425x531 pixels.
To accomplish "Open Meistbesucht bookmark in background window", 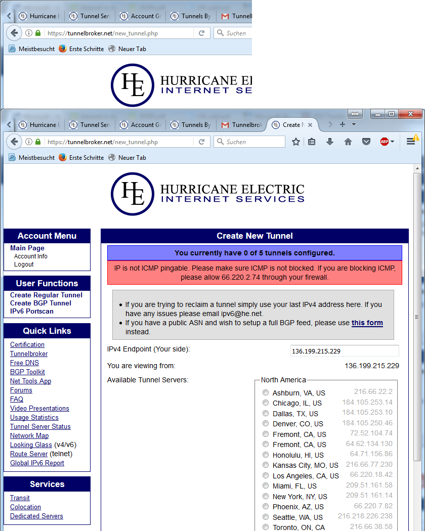I will pos(31,49).
